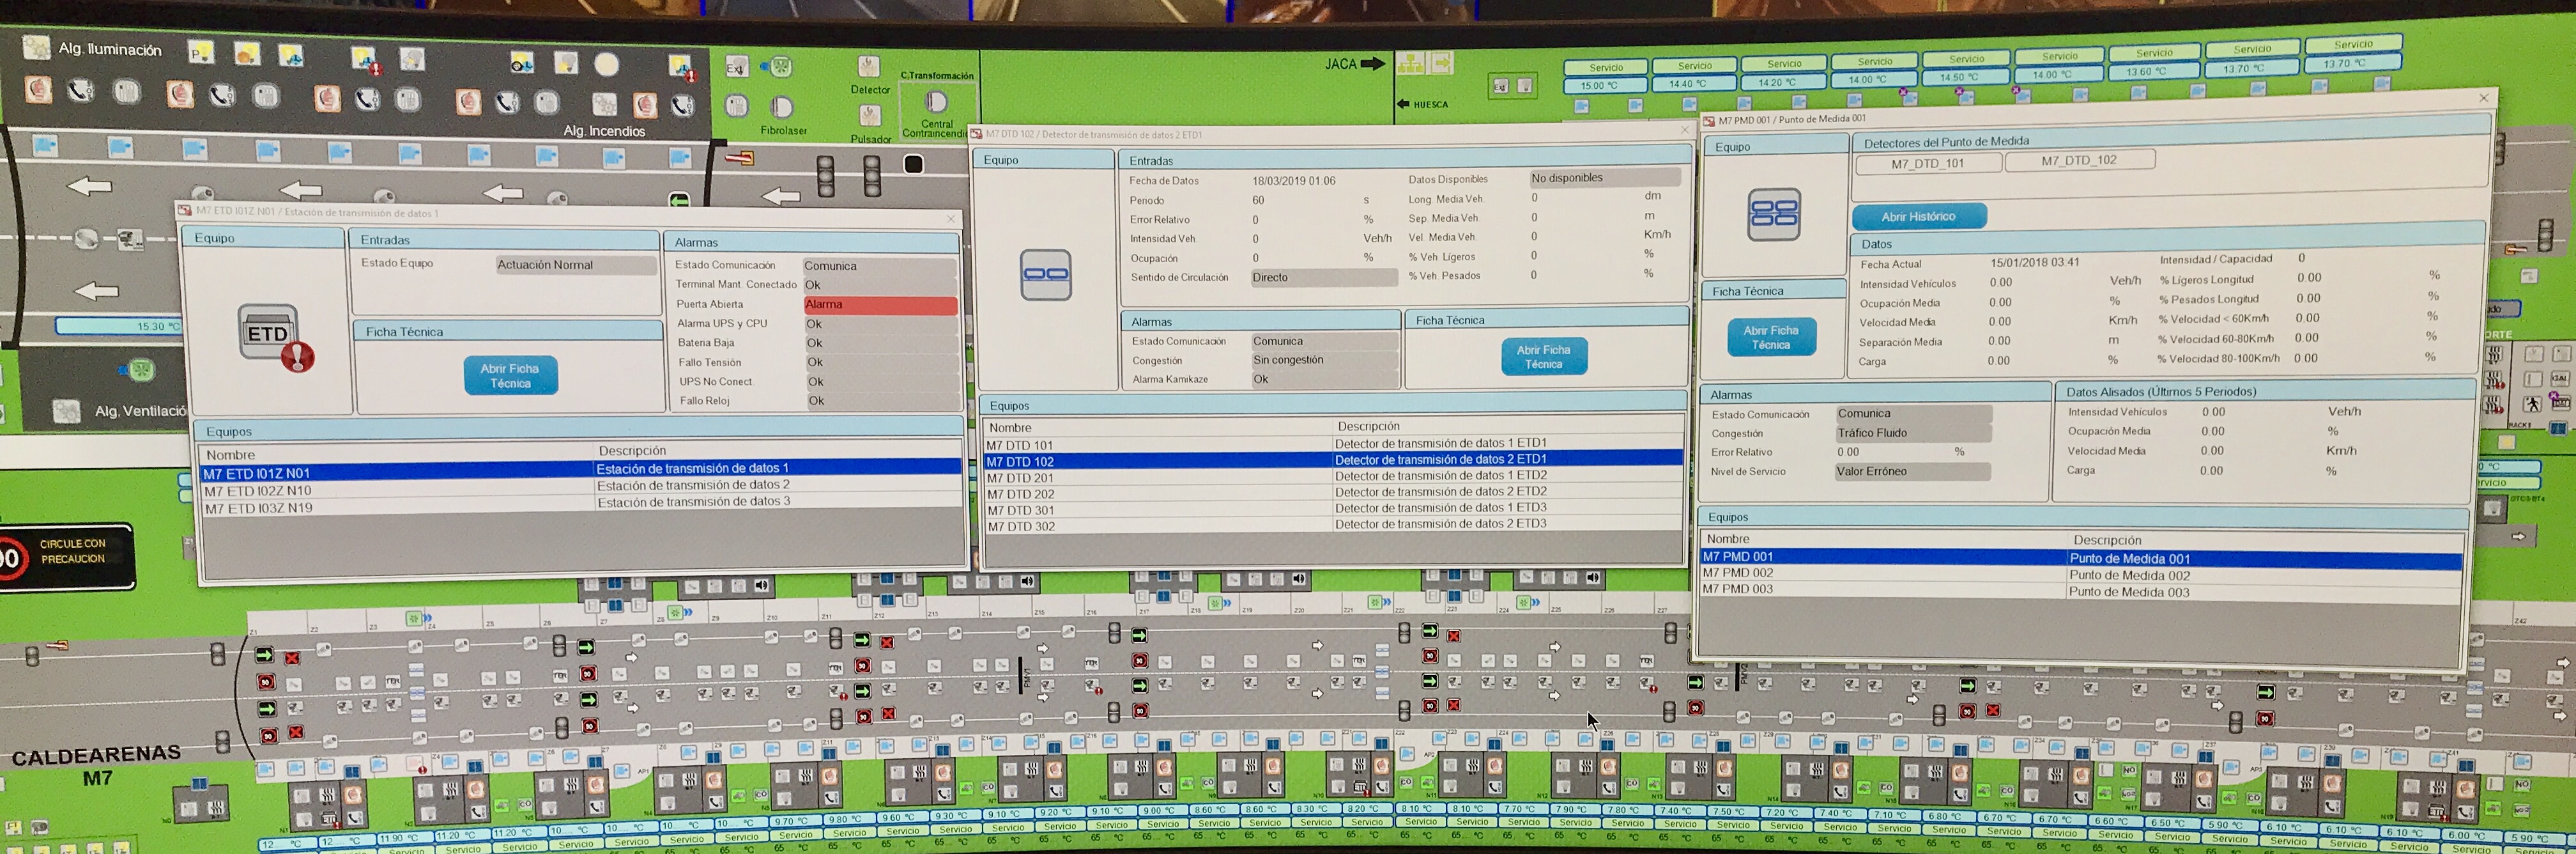Click the Pulsador icon

870,117
